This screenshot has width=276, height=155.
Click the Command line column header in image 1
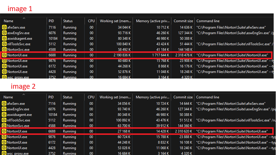(x=208, y=21)
